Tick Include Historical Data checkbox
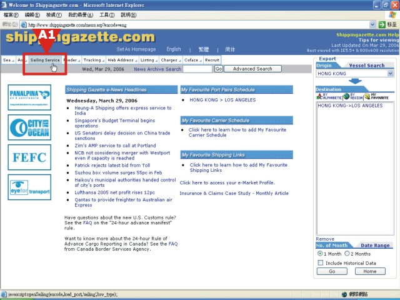The height and width of the screenshot is (300, 400). (x=321, y=262)
